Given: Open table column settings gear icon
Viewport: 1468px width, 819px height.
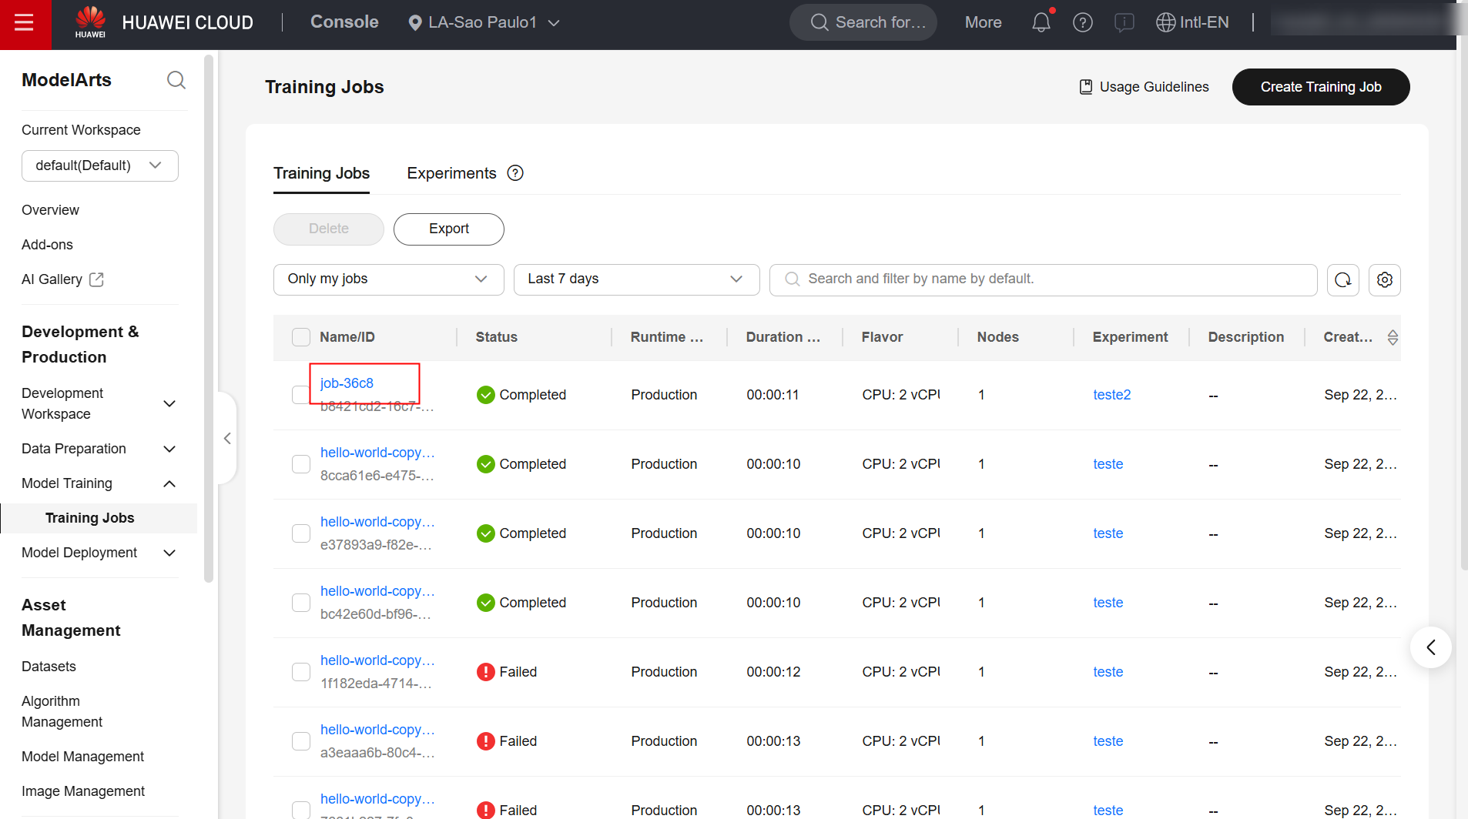Looking at the screenshot, I should point(1384,279).
